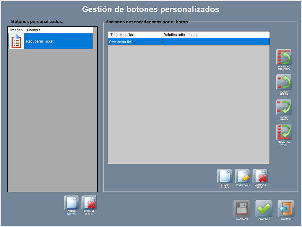Viewport: 302px width, 227px height.
Task: Delete selected action with Eliminar Selec.
Action: [260, 176]
